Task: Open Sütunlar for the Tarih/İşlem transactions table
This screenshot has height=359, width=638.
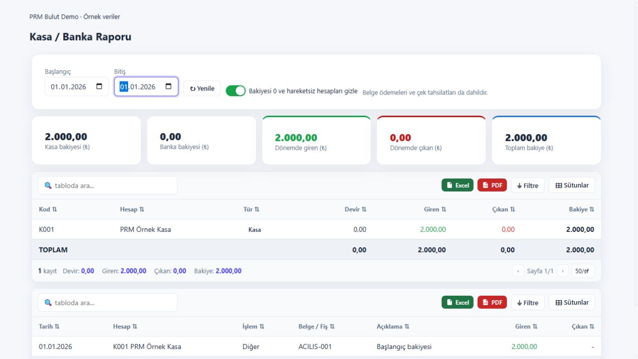Action: click(572, 303)
